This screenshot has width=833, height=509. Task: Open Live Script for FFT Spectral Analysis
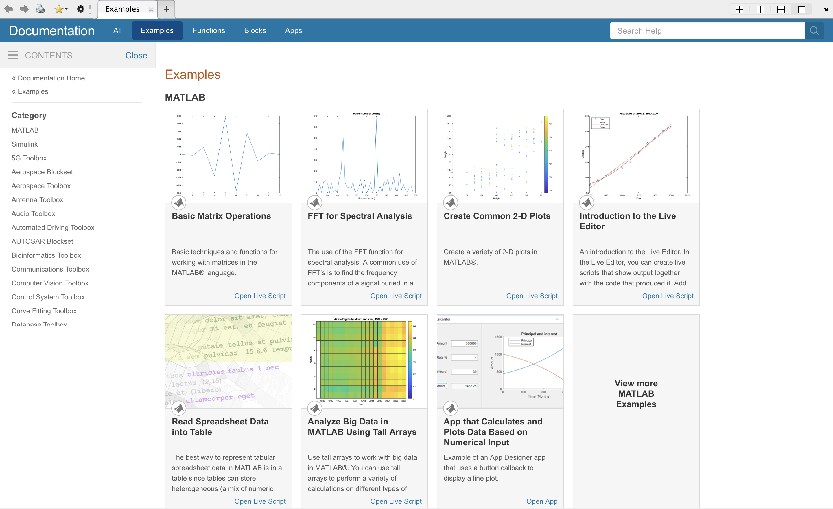click(x=396, y=296)
